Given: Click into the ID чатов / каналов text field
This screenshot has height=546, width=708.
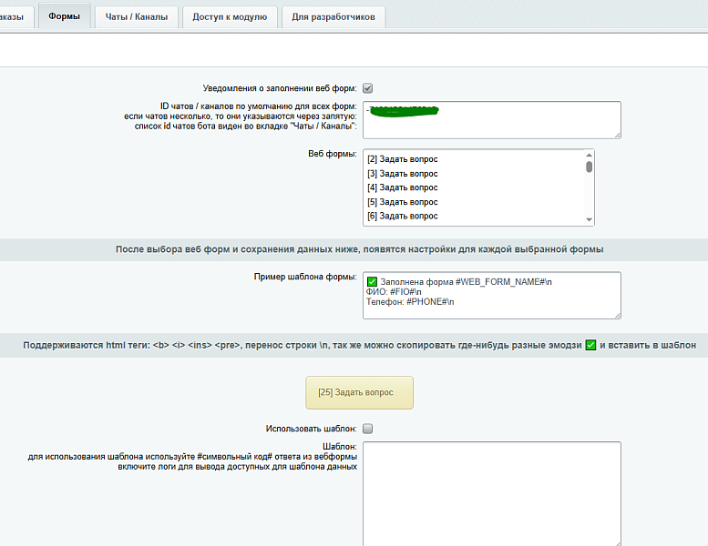Looking at the screenshot, I should coord(492,120).
